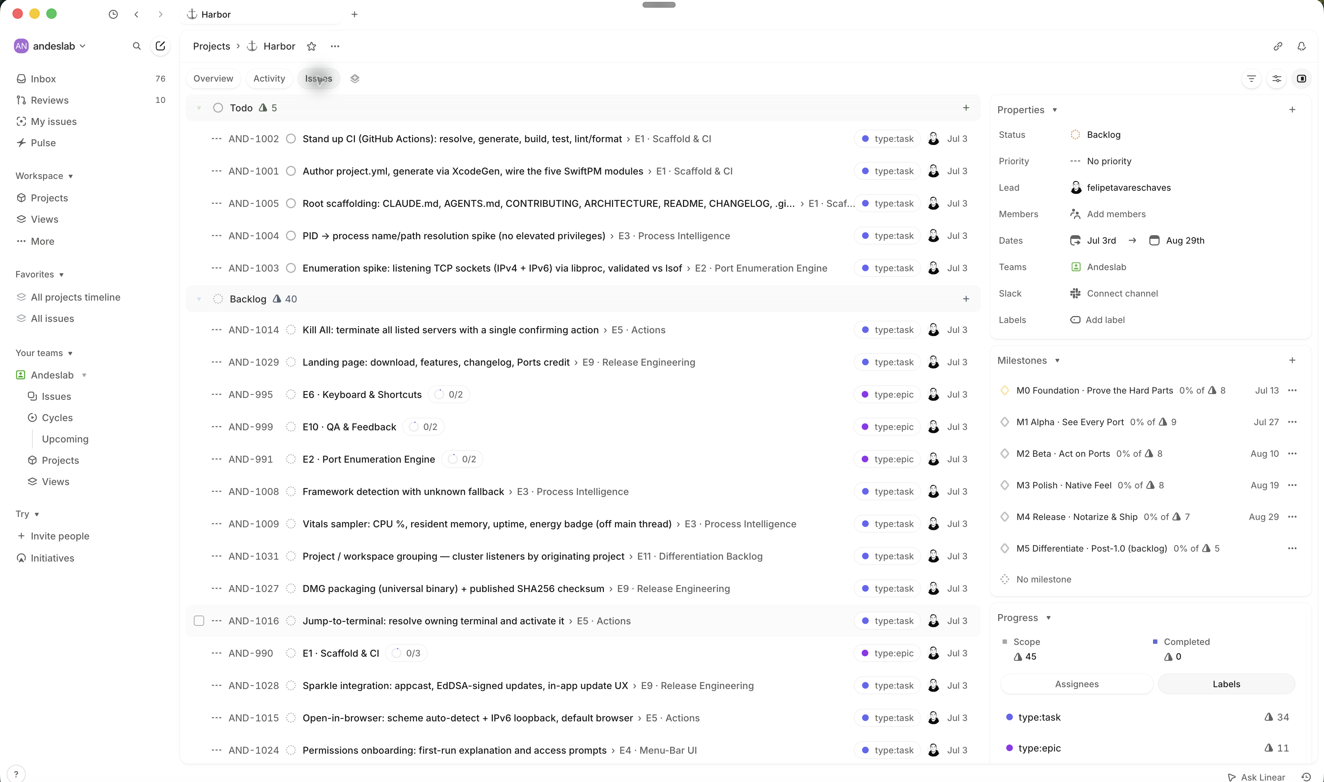The width and height of the screenshot is (1324, 782).
Task: Show progress by Assignees tab
Action: click(x=1077, y=684)
